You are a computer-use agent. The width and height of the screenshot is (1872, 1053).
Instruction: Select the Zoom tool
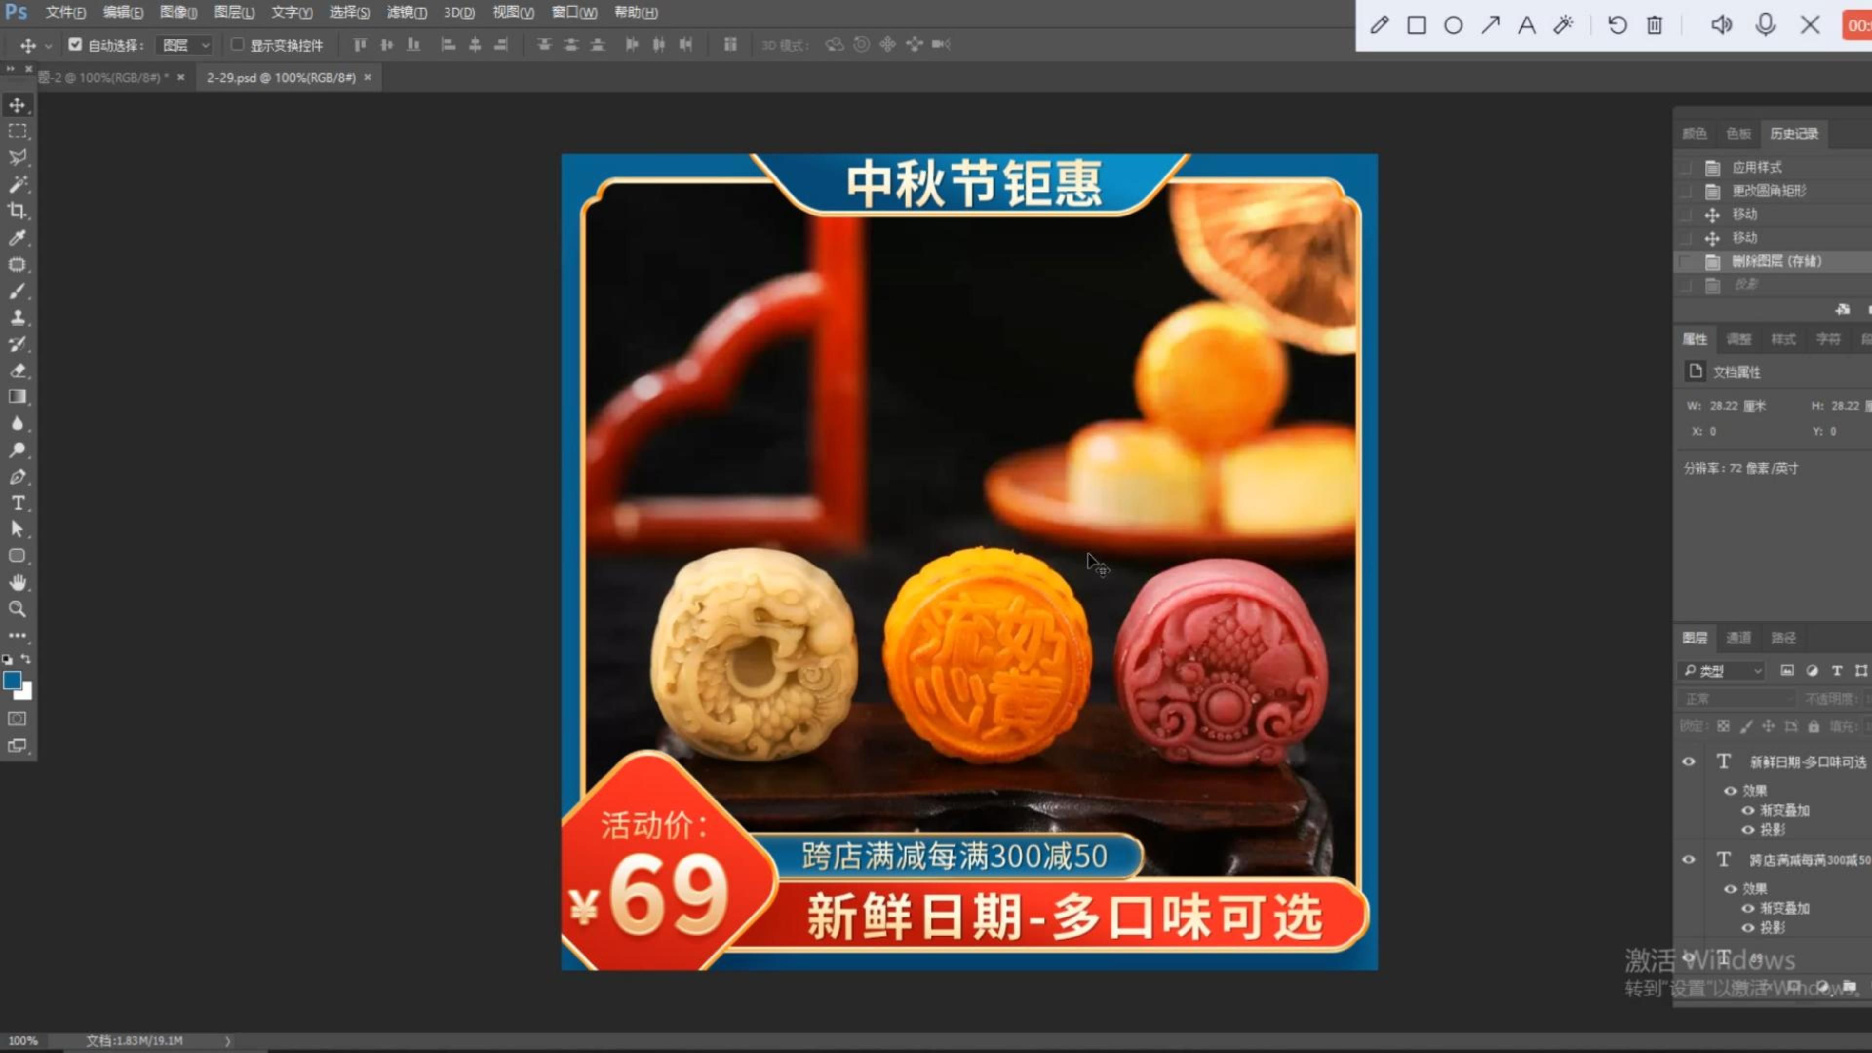18,609
